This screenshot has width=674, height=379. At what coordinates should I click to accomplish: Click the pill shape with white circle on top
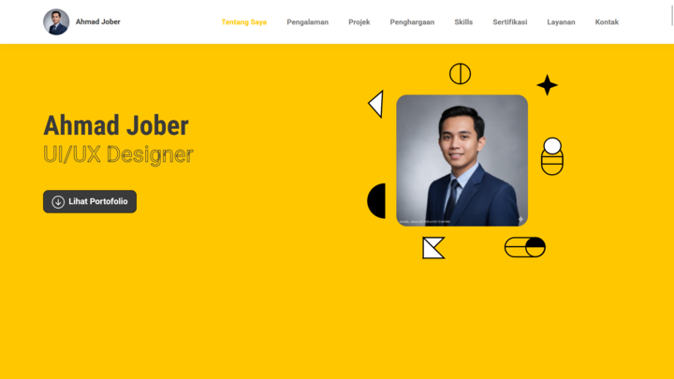pos(552,156)
